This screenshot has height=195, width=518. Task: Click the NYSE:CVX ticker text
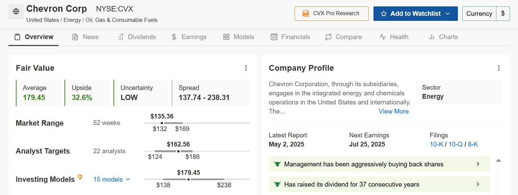pos(114,9)
